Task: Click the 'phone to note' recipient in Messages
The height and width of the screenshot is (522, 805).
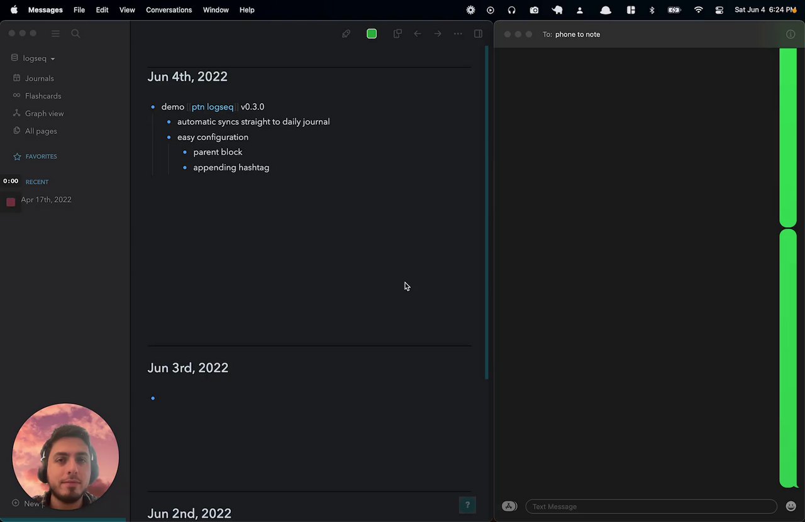Action: 577,35
